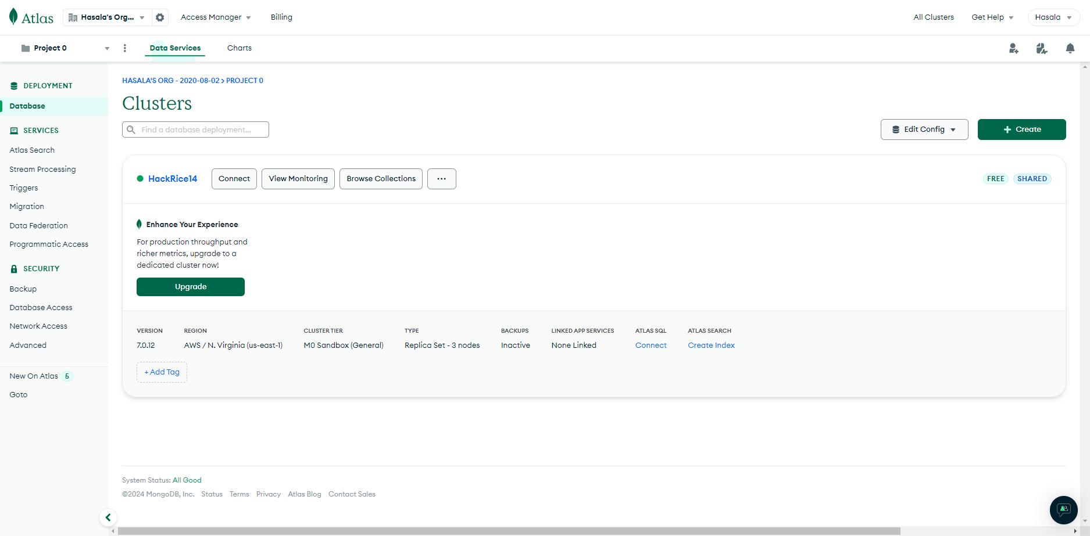Screen dimensions: 1090x536
Task: Select Database in the sidebar
Action: (54, 106)
